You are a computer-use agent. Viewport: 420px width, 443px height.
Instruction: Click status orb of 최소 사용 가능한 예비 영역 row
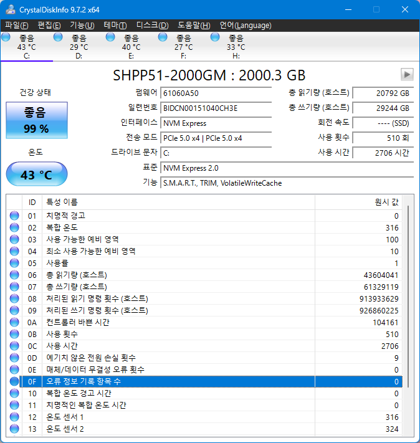pos(14,252)
